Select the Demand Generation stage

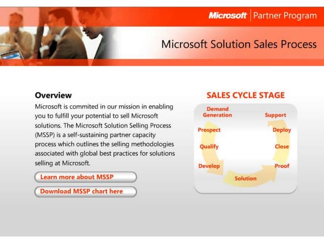tap(217, 112)
